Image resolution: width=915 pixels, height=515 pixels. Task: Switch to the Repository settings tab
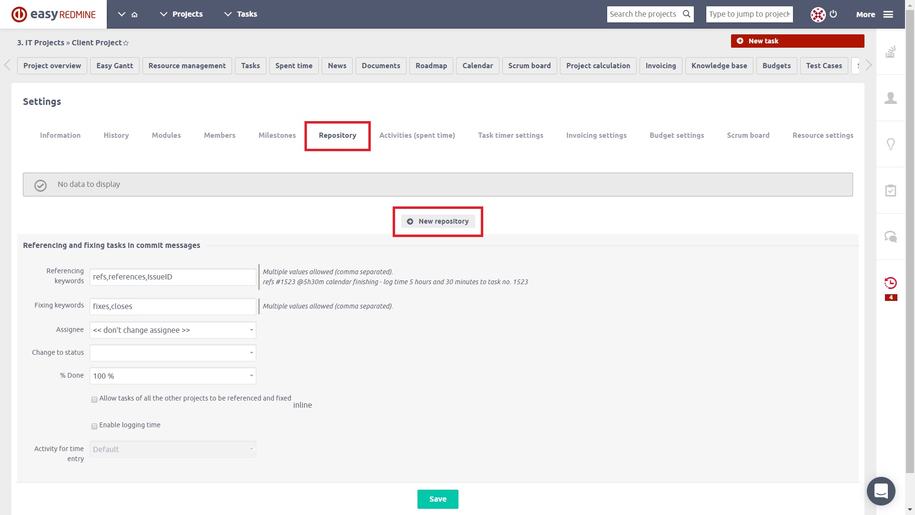(x=337, y=135)
